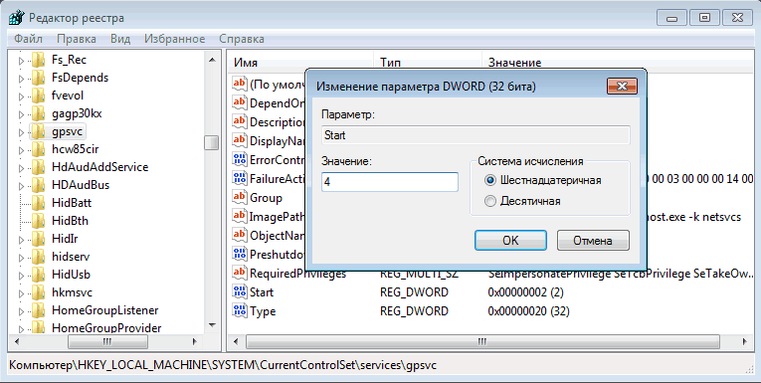Expand the hidserv tree node
The height and width of the screenshot is (383, 761).
click(x=21, y=258)
